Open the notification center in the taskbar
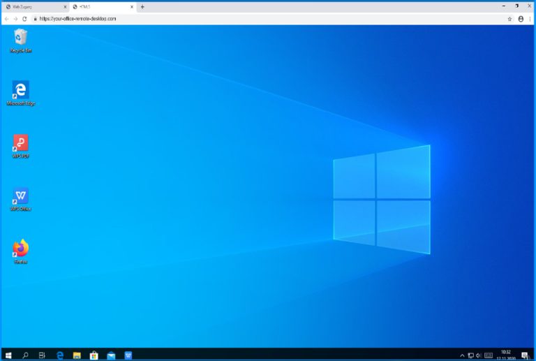The image size is (536, 361). point(525,355)
